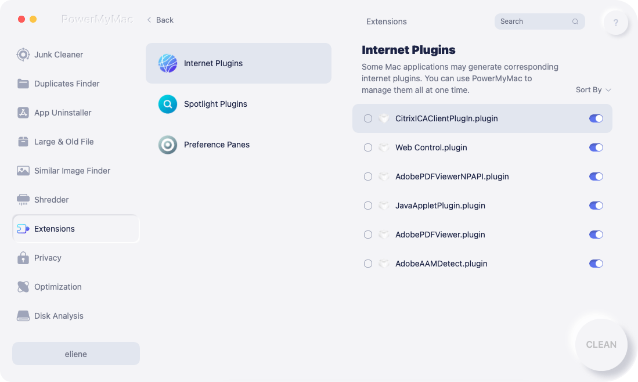638x382 pixels.
Task: Go Back using the chevron
Action: coord(160,20)
